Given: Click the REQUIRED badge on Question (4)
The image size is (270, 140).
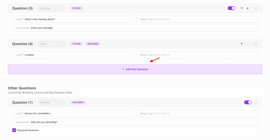Looking at the screenshot, I should point(93,44).
